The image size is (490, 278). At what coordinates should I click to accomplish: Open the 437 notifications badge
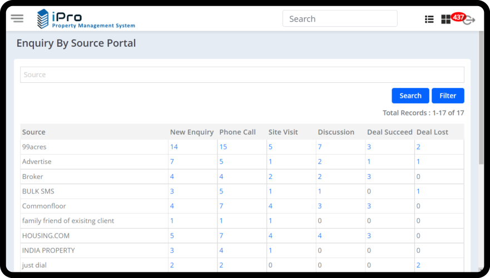pyautogui.click(x=458, y=17)
